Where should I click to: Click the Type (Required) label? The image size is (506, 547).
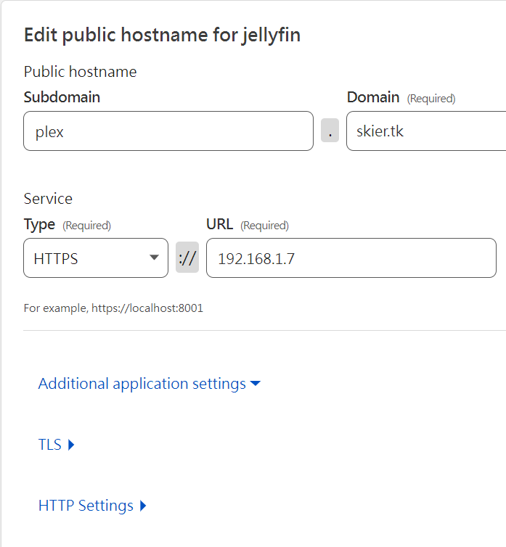pos(68,225)
